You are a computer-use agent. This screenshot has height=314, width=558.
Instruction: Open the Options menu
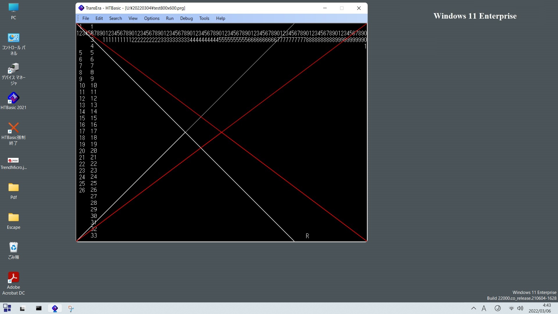tap(152, 18)
